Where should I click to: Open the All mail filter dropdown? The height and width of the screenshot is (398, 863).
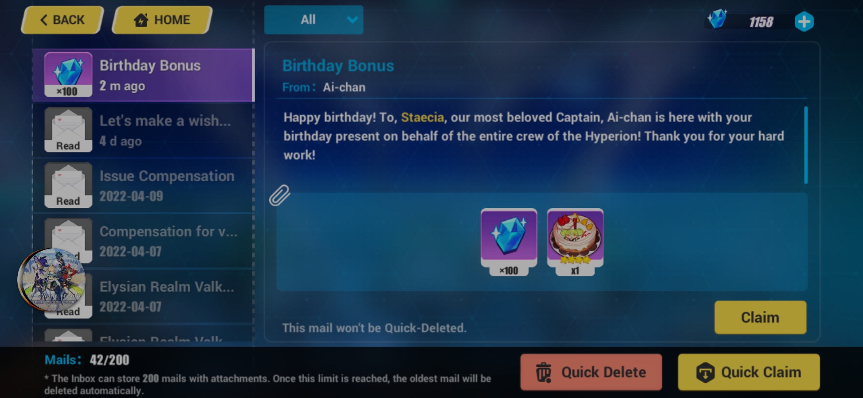tap(313, 20)
